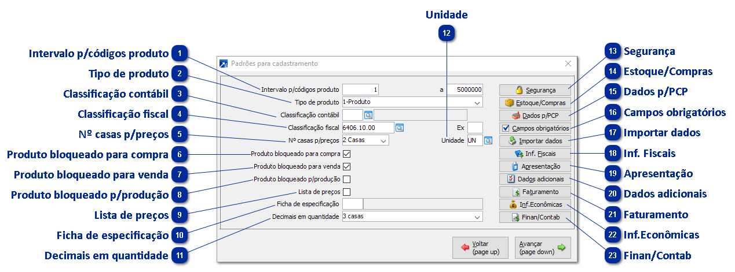Open Inf.Econômicas defaults
The width and height of the screenshot is (735, 272).
[535, 204]
